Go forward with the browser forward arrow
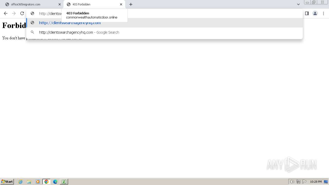This screenshot has height=185, width=329. pos(14,13)
